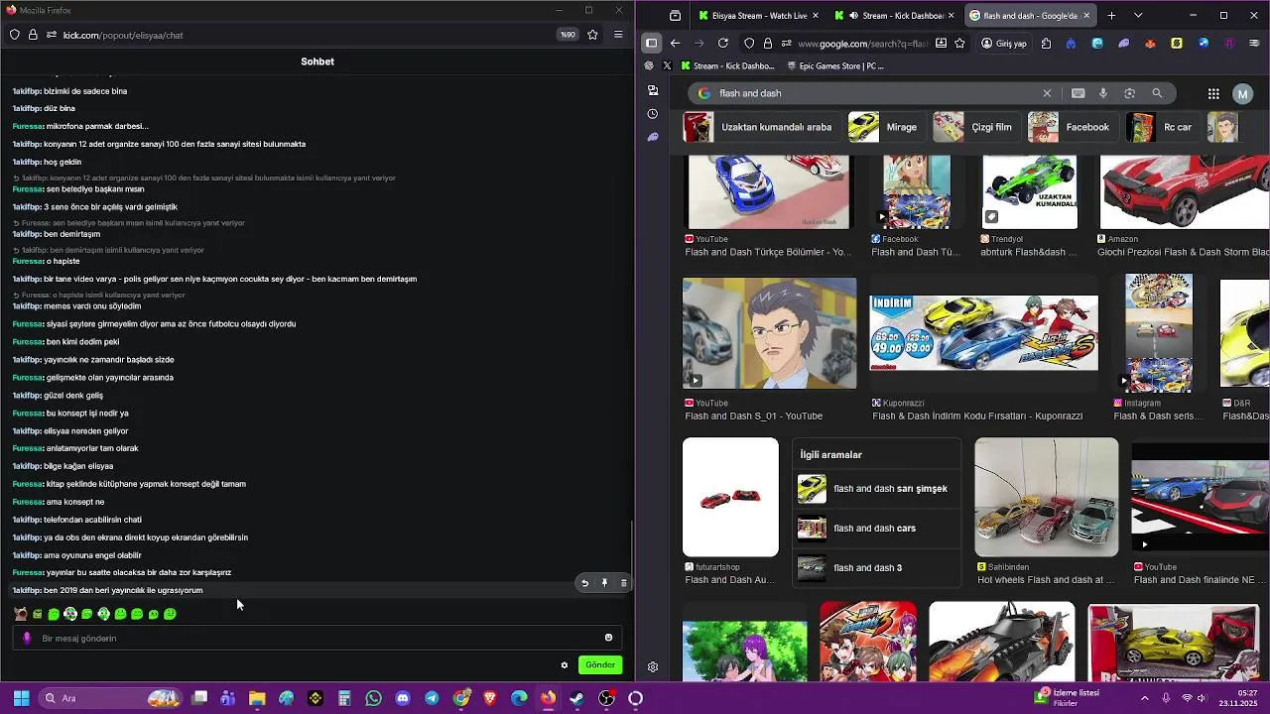1270x714 pixels.
Task: Open Steam from taskbar
Action: click(x=576, y=698)
